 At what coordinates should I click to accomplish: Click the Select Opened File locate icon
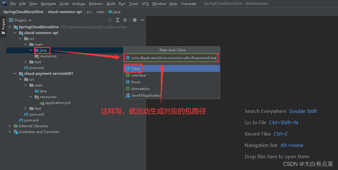pos(110,20)
